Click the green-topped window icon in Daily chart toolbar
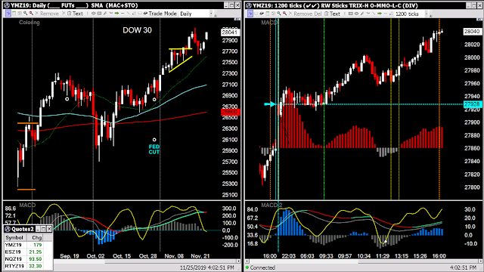This screenshot has height=272, width=484. point(14,14)
